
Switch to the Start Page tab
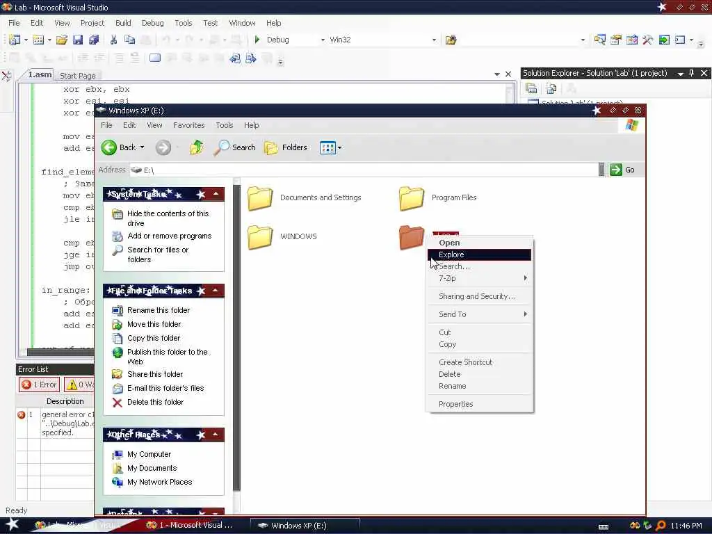click(78, 76)
